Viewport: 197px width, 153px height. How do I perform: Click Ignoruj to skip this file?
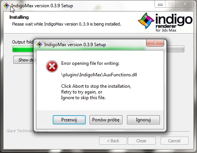click(x=143, y=120)
